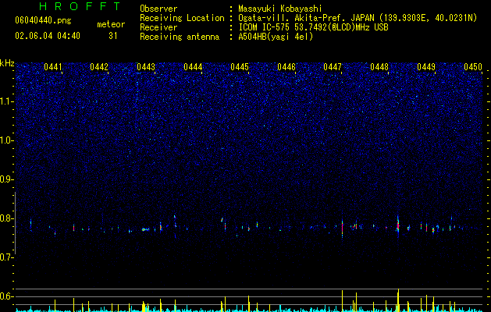The width and height of the screenshot is (491, 312).
Task: Click the Receiver label
Action: point(158,27)
